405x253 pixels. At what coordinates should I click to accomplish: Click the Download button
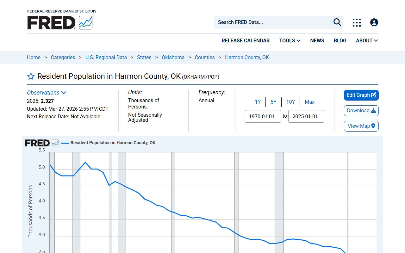(x=361, y=111)
